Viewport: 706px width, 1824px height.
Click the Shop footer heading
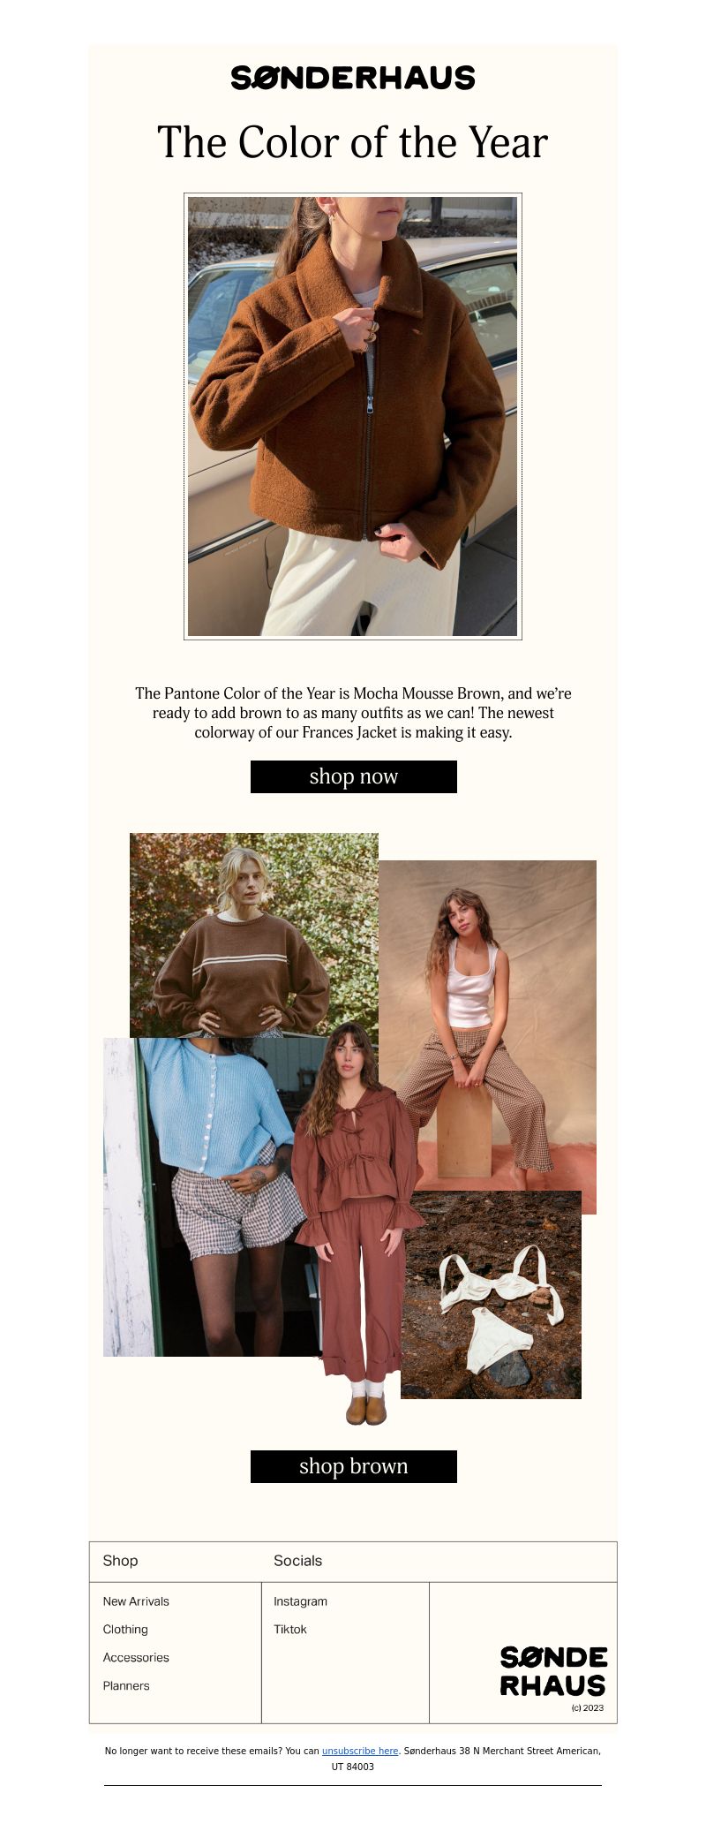click(x=120, y=1561)
